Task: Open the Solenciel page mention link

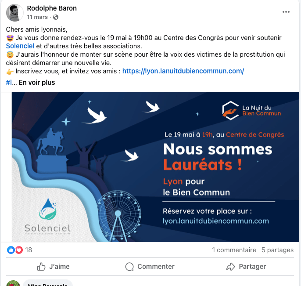Action: pos(20,46)
